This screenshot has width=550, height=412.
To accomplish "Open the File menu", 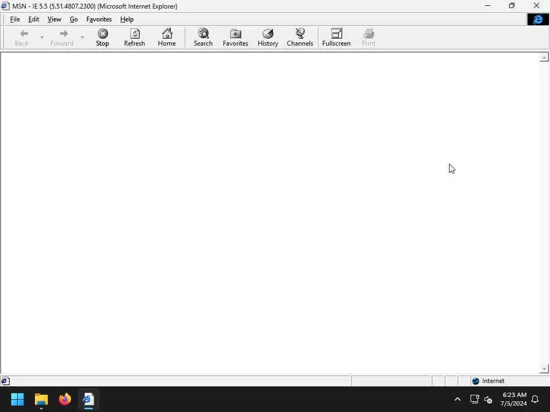I will click(15, 19).
